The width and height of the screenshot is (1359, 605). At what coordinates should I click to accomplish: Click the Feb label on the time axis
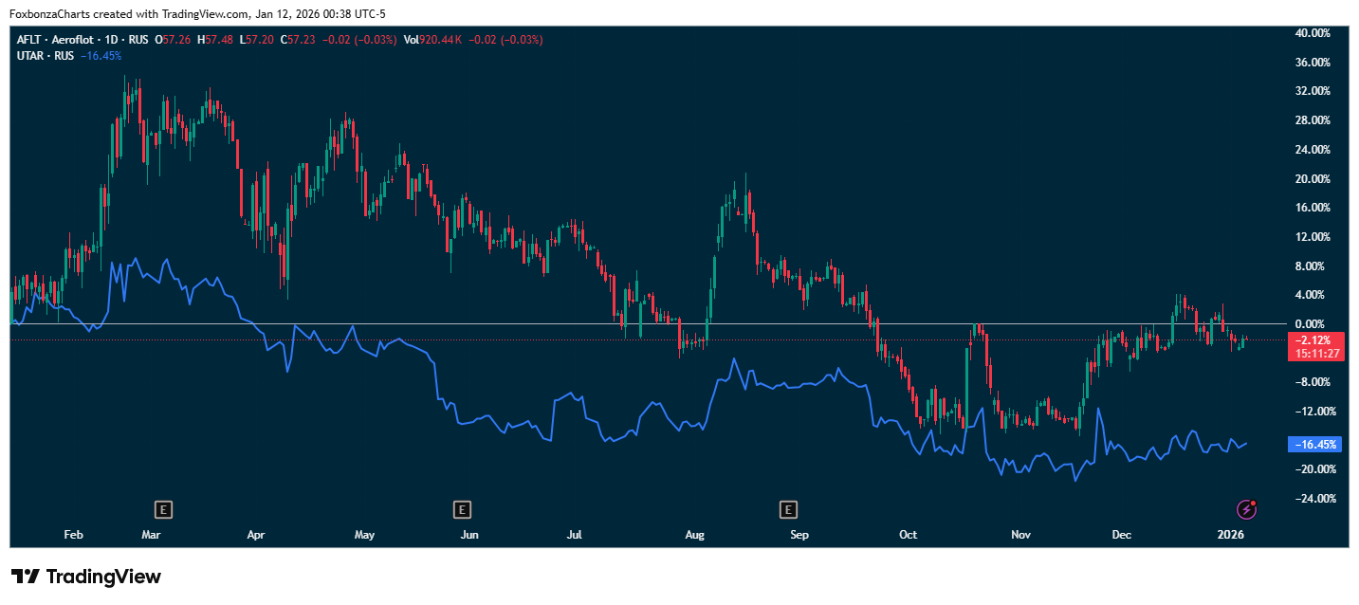point(74,536)
